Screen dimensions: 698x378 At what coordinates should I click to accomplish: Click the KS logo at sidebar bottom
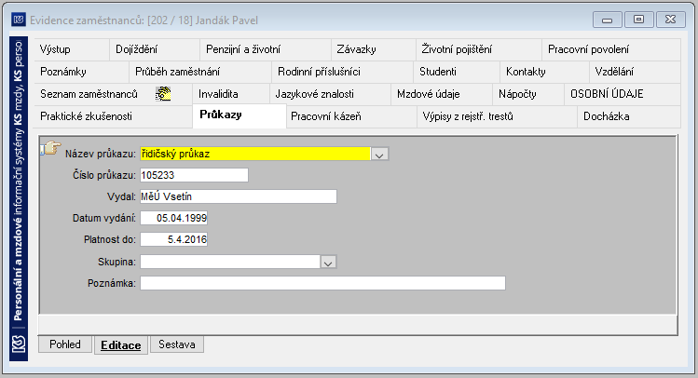19,344
